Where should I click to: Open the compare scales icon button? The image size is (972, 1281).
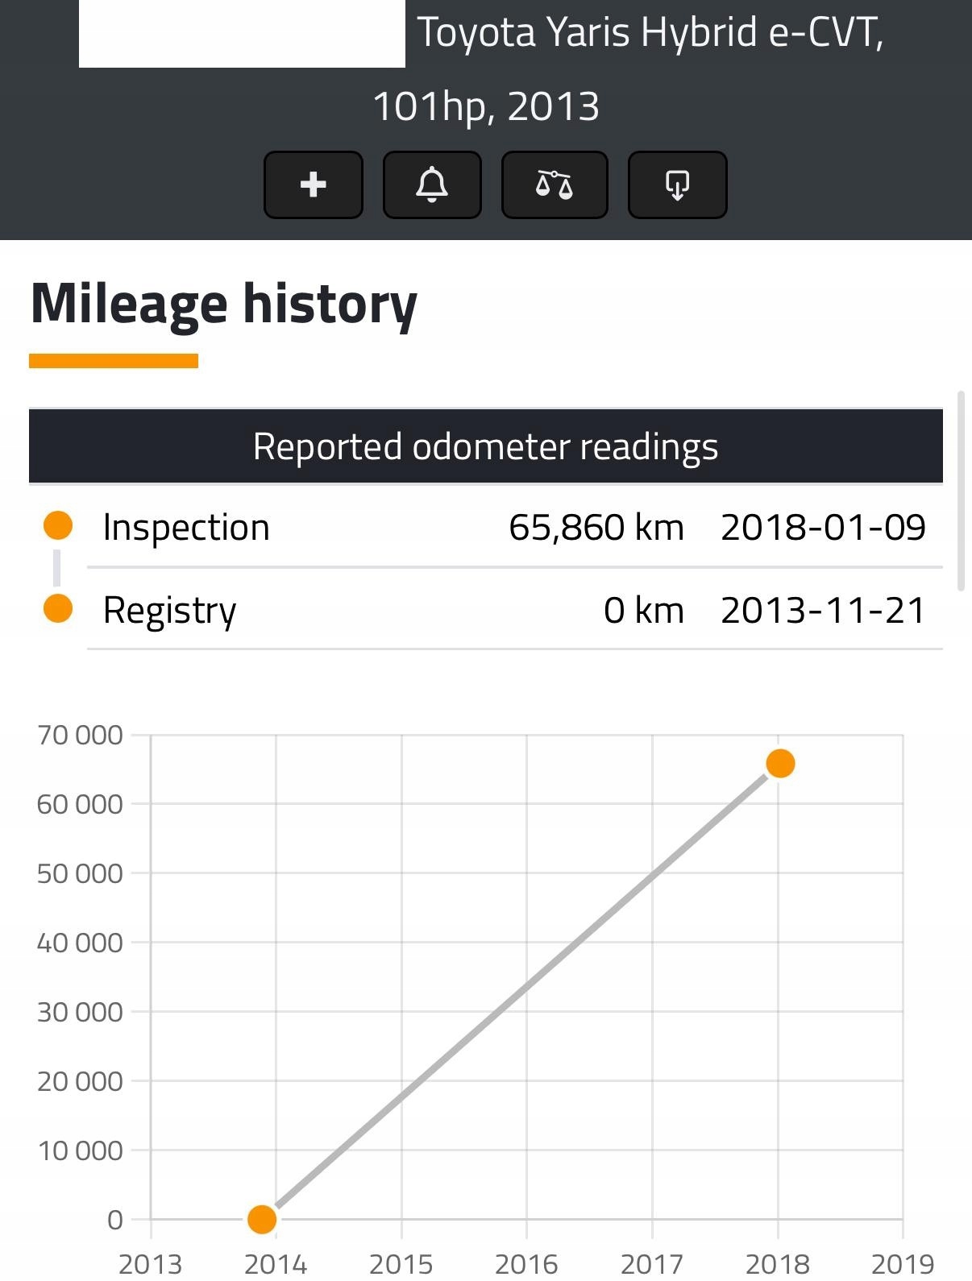[x=555, y=184]
